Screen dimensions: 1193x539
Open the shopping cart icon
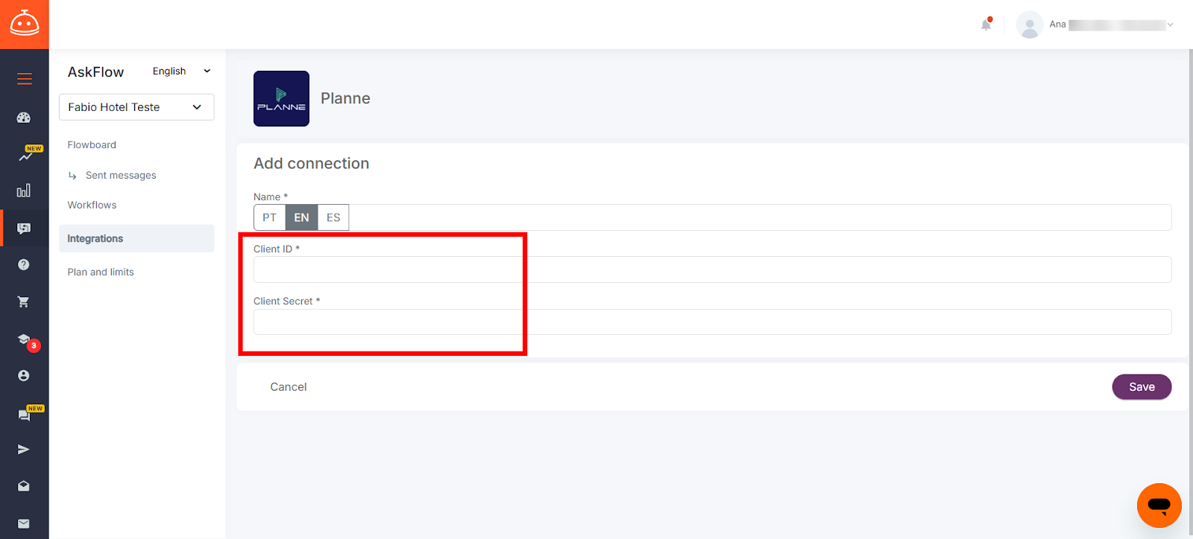(x=24, y=302)
